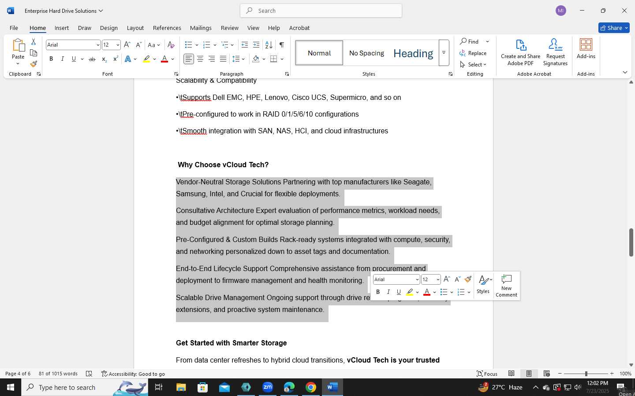
Task: Apply subscript formatting in ribbon
Action: 104,59
